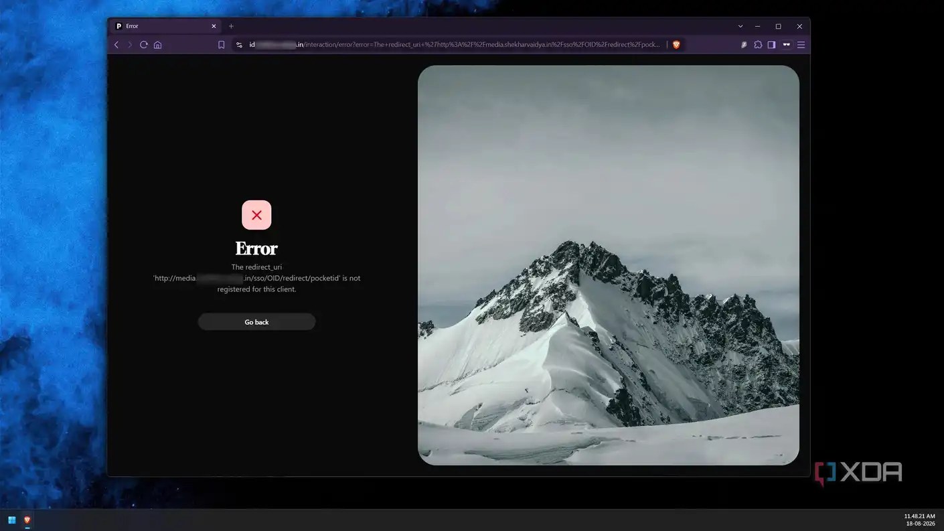Maximize the browser window
Viewport: 944px width, 531px height.
778,26
